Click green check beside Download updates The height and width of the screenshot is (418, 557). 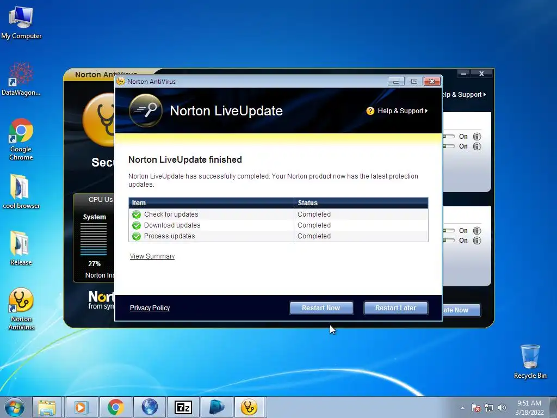coord(137,225)
